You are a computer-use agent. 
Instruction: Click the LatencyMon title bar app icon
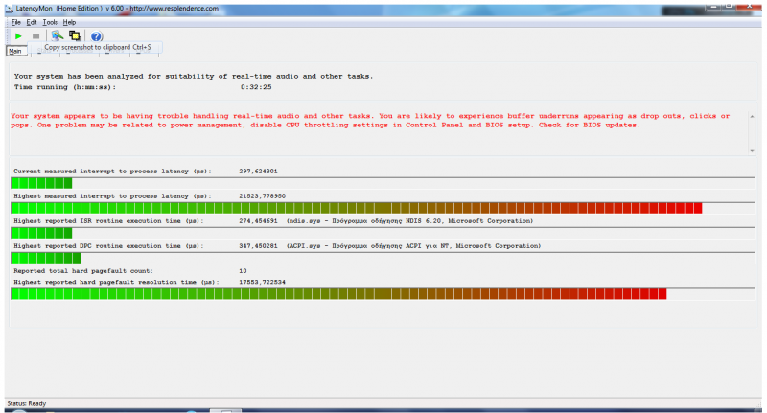8,7
